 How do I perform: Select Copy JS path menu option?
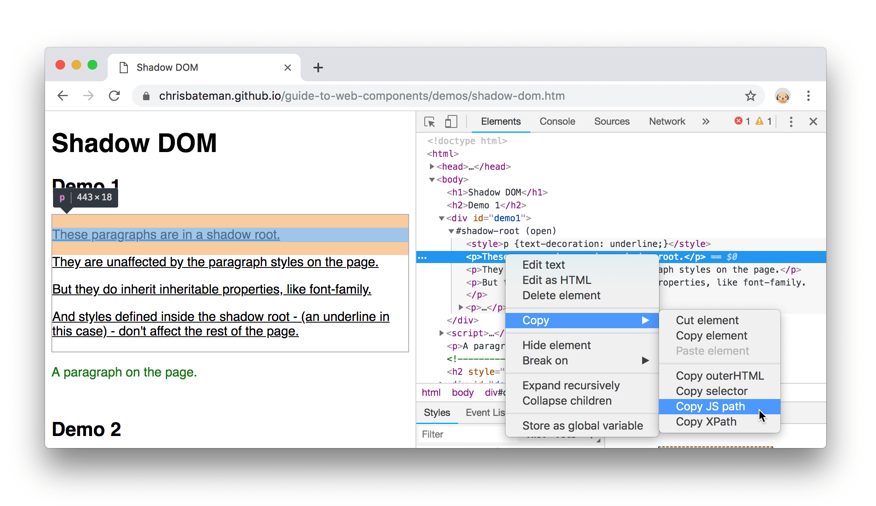tap(710, 406)
